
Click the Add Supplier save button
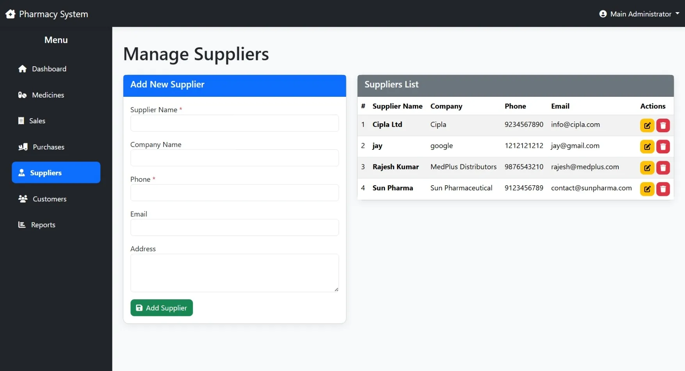tap(161, 307)
